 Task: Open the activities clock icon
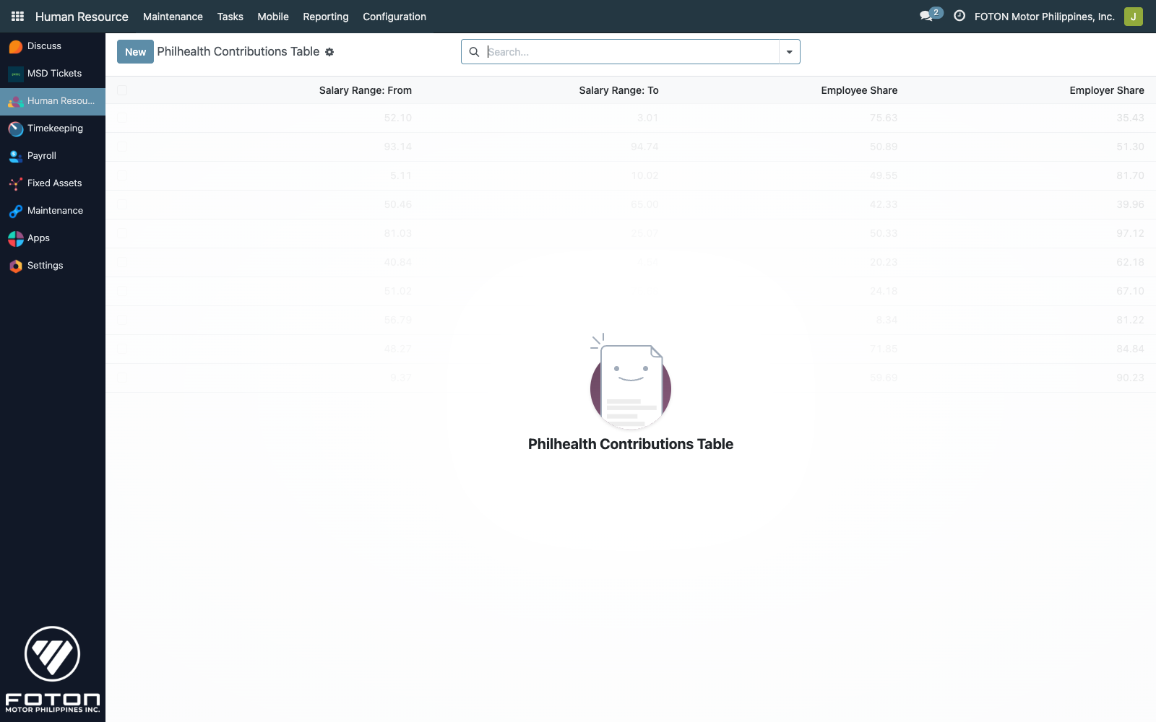[x=959, y=16]
